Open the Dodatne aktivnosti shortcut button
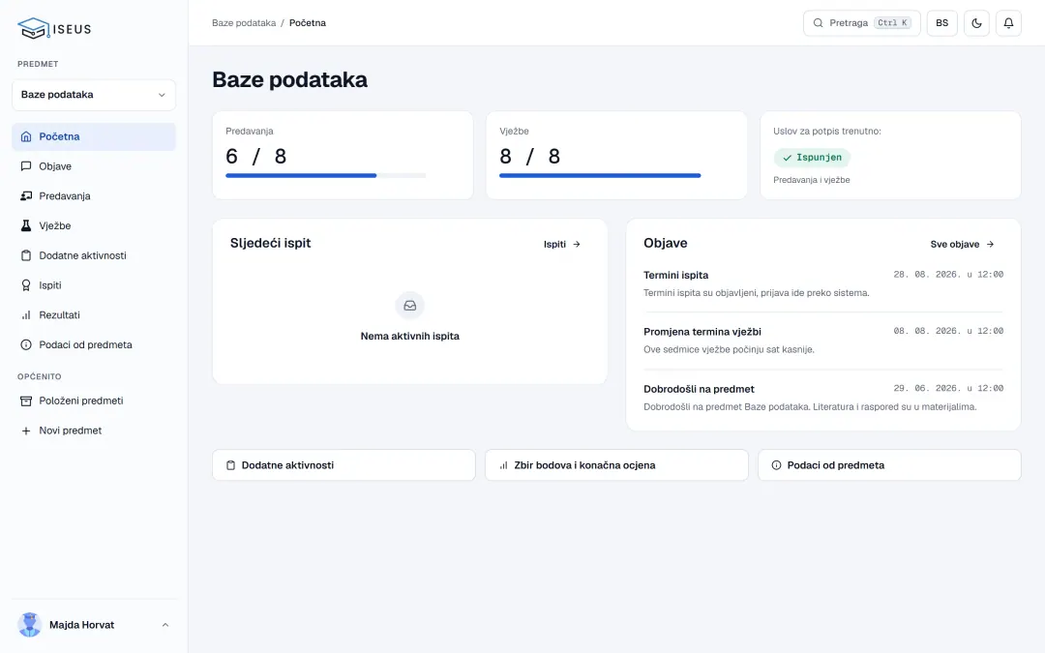Screen dimensions: 1045x653 343,465
